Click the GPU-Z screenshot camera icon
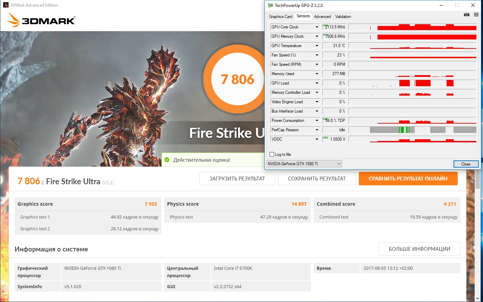Screen dimensions: 483x302 pos(467,15)
